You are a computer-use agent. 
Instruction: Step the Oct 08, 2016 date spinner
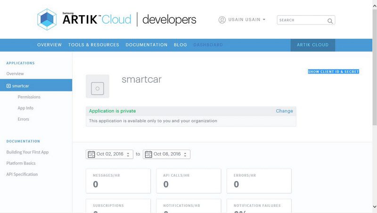[x=185, y=155]
